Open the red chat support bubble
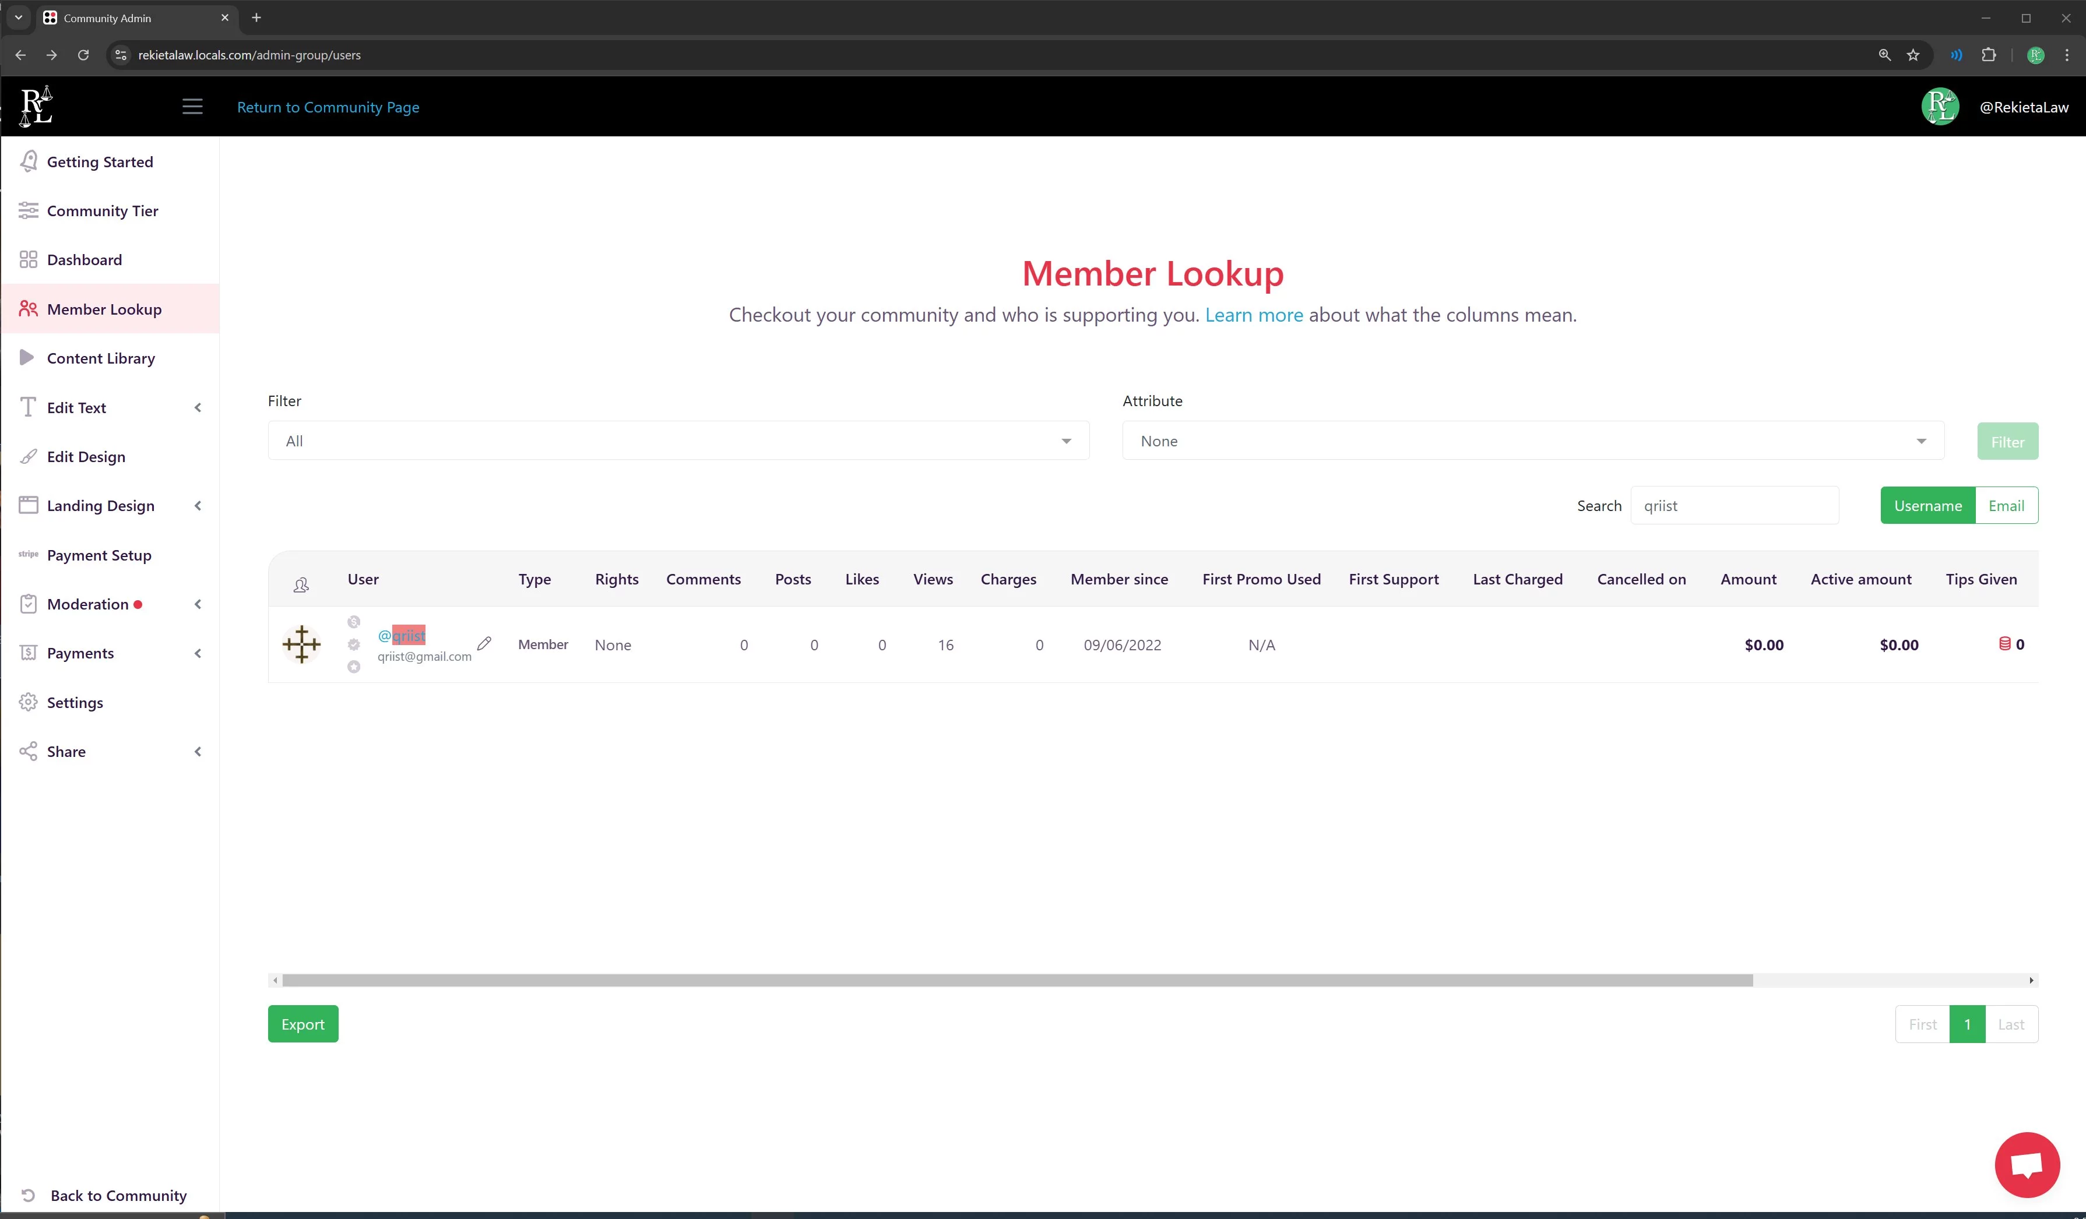This screenshot has height=1219, width=2086. [x=2027, y=1164]
